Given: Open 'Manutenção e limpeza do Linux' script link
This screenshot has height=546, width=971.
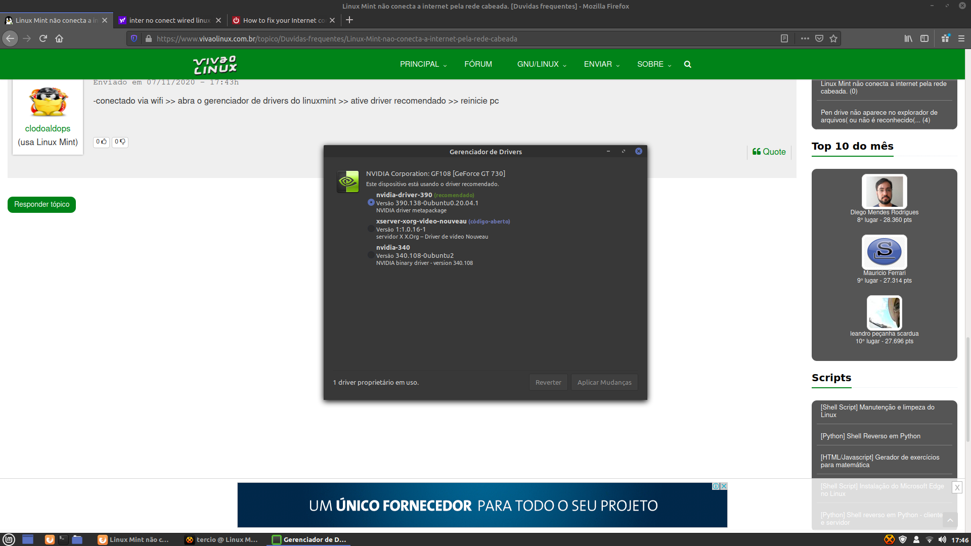Looking at the screenshot, I should [x=877, y=411].
